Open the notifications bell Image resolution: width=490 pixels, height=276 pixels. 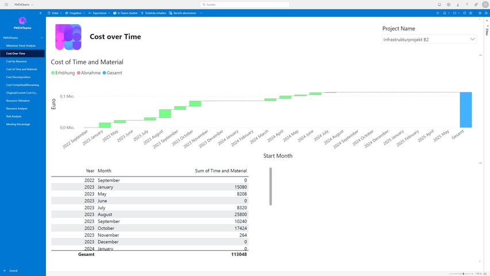[x=439, y=5]
